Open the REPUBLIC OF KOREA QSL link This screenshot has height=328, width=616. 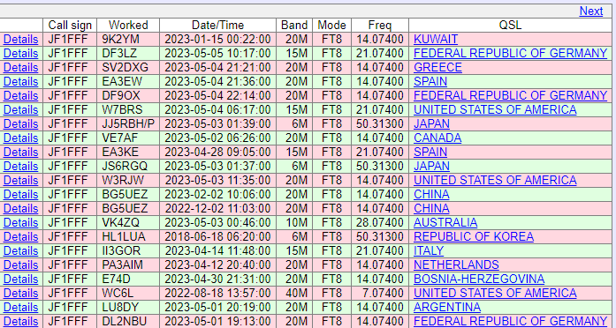coord(474,236)
